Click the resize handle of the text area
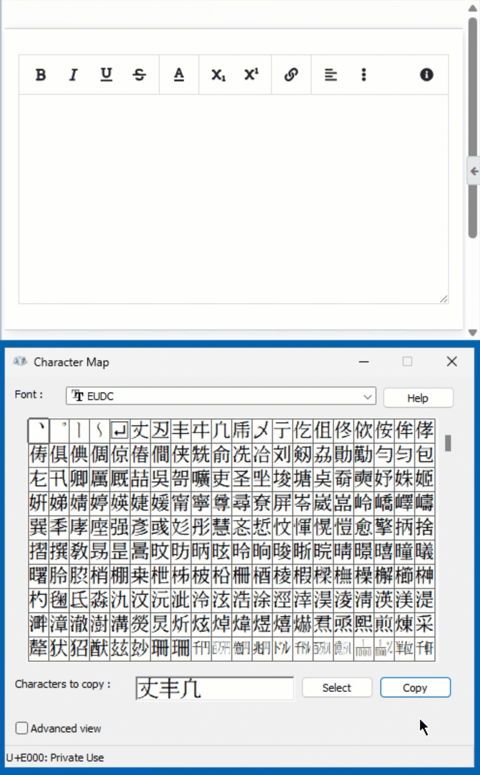Screen dimensions: 480x775 [x=443, y=299]
